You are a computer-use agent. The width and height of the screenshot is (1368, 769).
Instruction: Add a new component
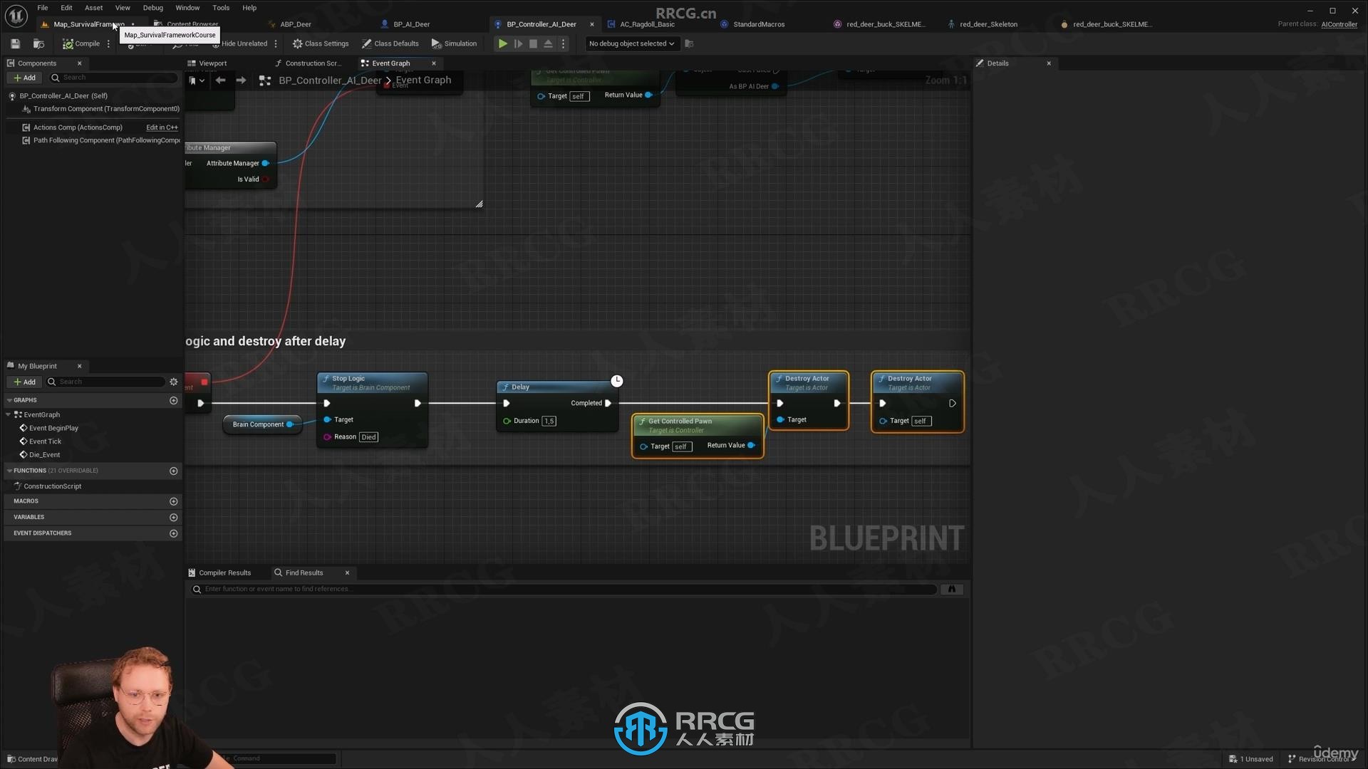click(x=24, y=78)
